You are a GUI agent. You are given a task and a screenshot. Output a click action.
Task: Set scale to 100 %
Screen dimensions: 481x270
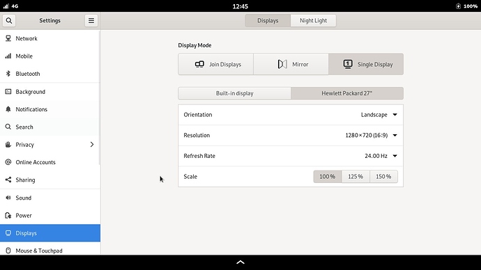coord(328,177)
